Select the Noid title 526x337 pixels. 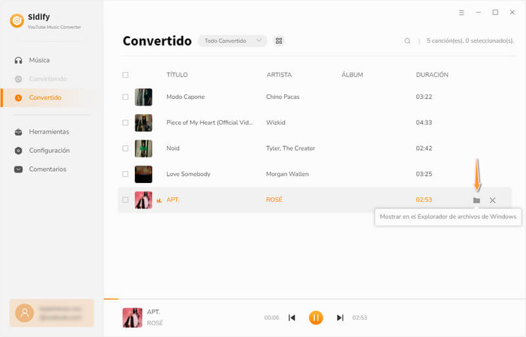coord(173,148)
